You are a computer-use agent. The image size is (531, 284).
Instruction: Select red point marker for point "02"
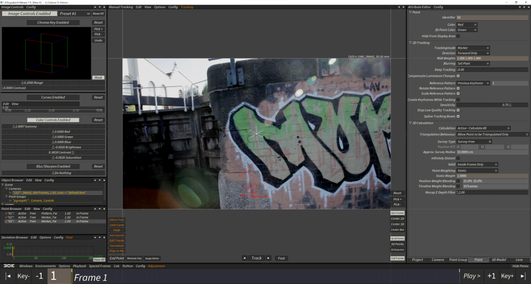(6, 217)
